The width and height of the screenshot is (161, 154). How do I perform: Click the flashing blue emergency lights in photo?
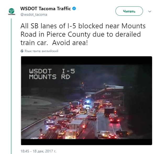[x=88, y=102]
